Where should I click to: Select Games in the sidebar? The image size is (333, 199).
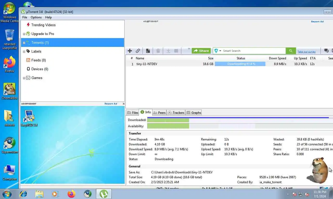[37, 78]
